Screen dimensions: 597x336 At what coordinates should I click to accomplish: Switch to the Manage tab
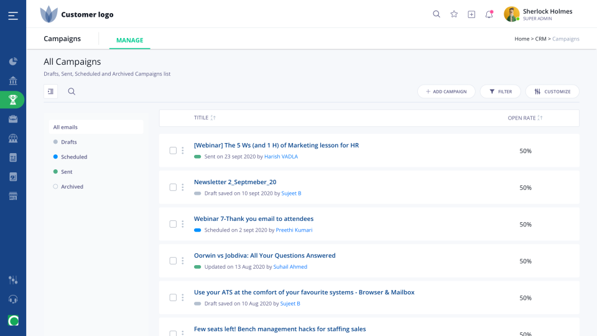pos(129,40)
